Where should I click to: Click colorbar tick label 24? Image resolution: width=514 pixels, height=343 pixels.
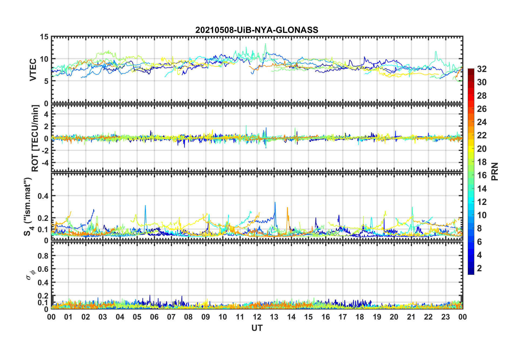point(482,122)
